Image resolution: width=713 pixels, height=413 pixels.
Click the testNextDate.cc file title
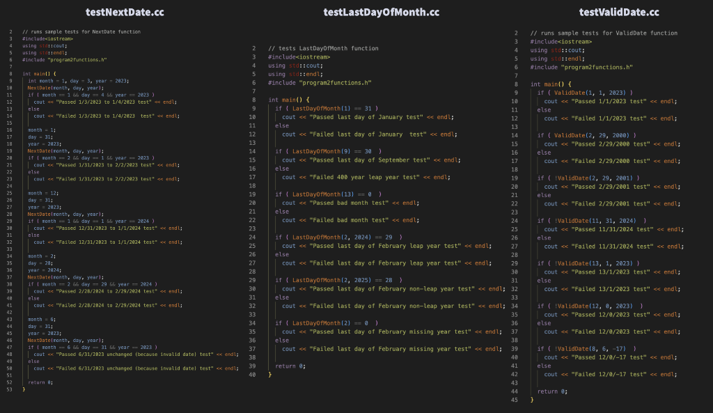point(125,13)
